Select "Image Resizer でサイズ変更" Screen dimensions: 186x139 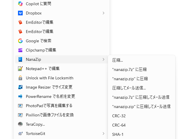coord(62,87)
